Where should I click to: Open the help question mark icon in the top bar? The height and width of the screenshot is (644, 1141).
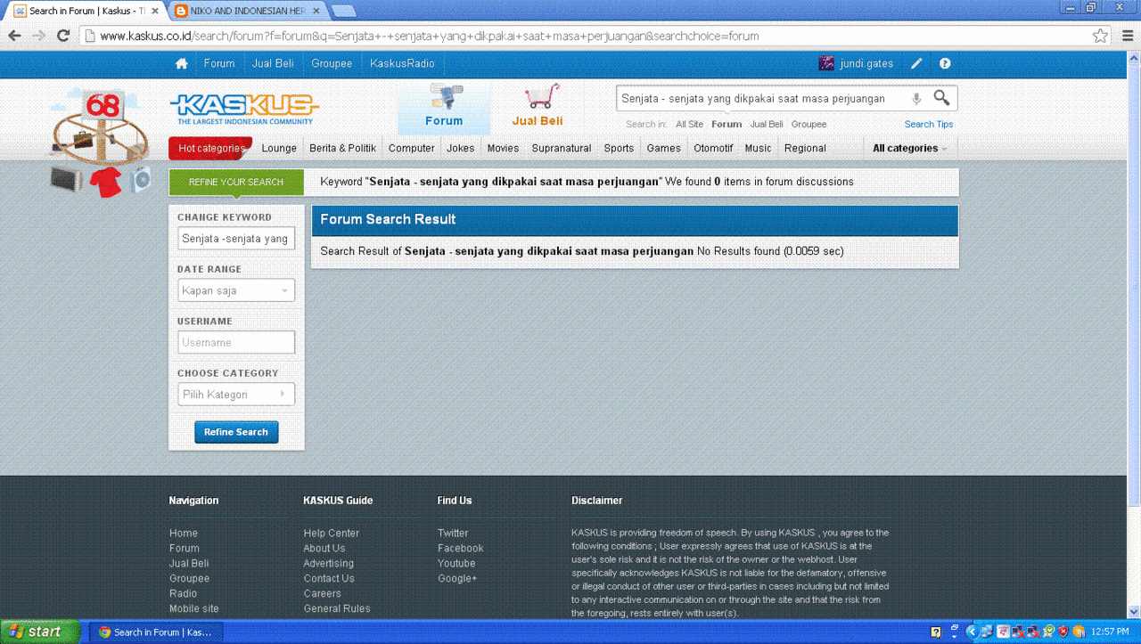pos(945,64)
